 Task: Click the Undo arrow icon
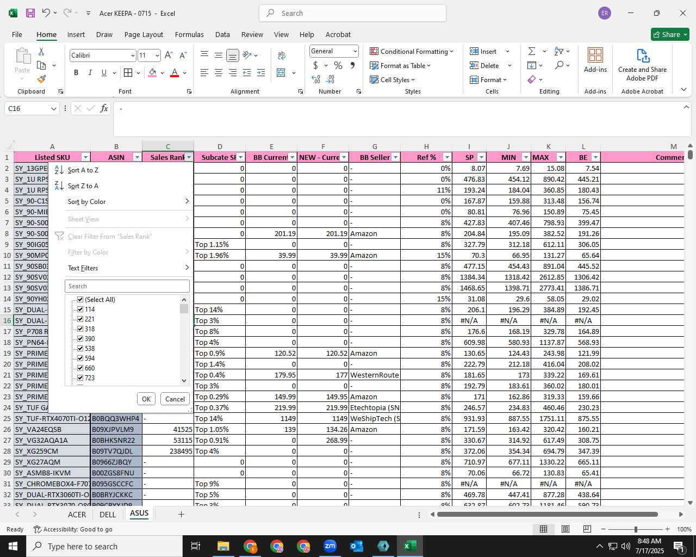coord(46,13)
